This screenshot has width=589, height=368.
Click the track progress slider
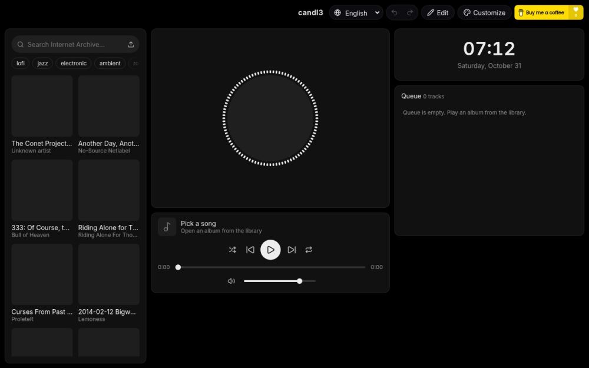click(x=270, y=267)
